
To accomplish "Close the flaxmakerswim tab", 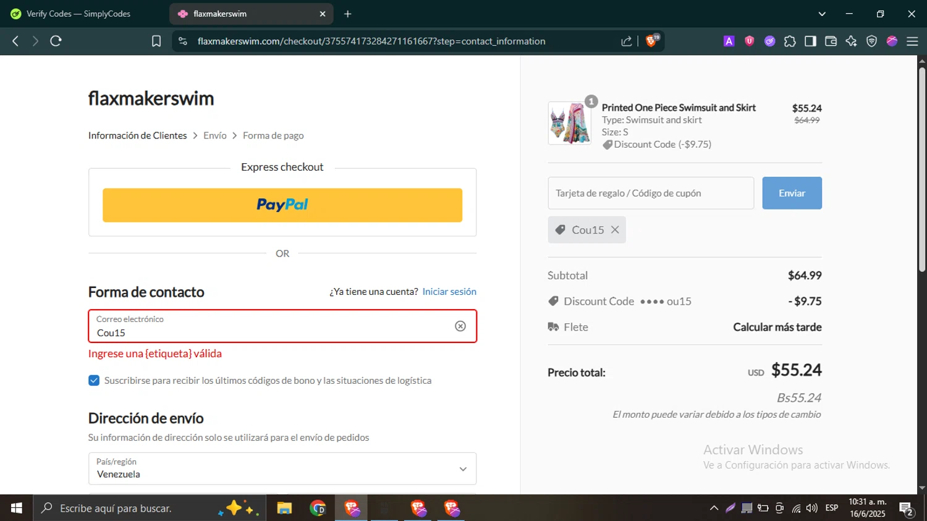I will pyautogui.click(x=323, y=14).
